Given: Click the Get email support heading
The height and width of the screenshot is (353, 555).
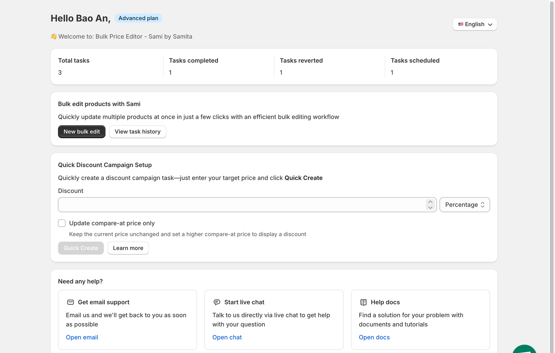Looking at the screenshot, I should 104,302.
